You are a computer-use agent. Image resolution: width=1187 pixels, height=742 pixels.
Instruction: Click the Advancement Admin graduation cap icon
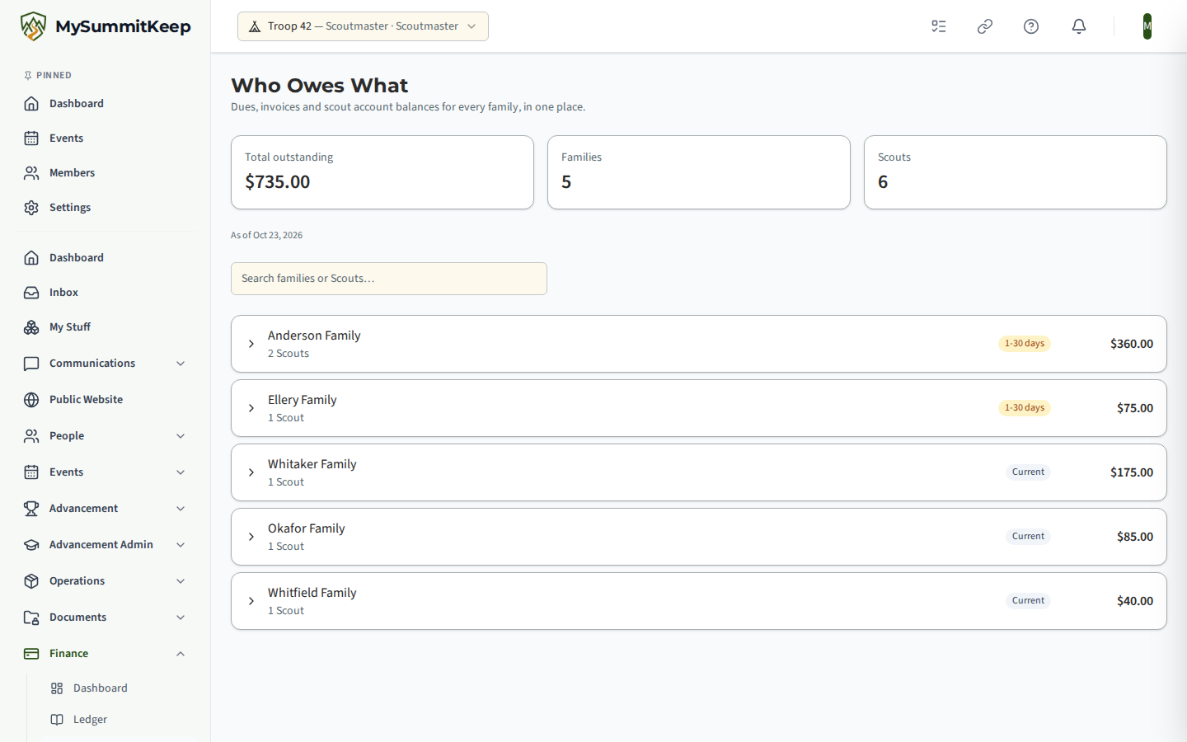(x=31, y=545)
